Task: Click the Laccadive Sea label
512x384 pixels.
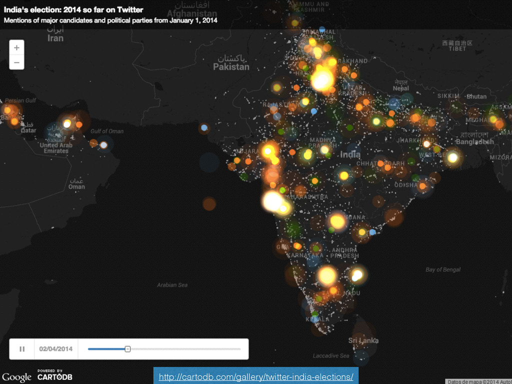Action: click(331, 355)
